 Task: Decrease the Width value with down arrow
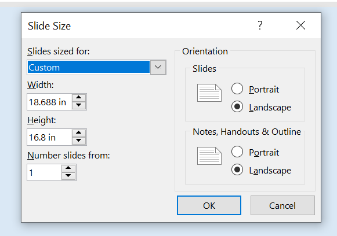click(79, 105)
